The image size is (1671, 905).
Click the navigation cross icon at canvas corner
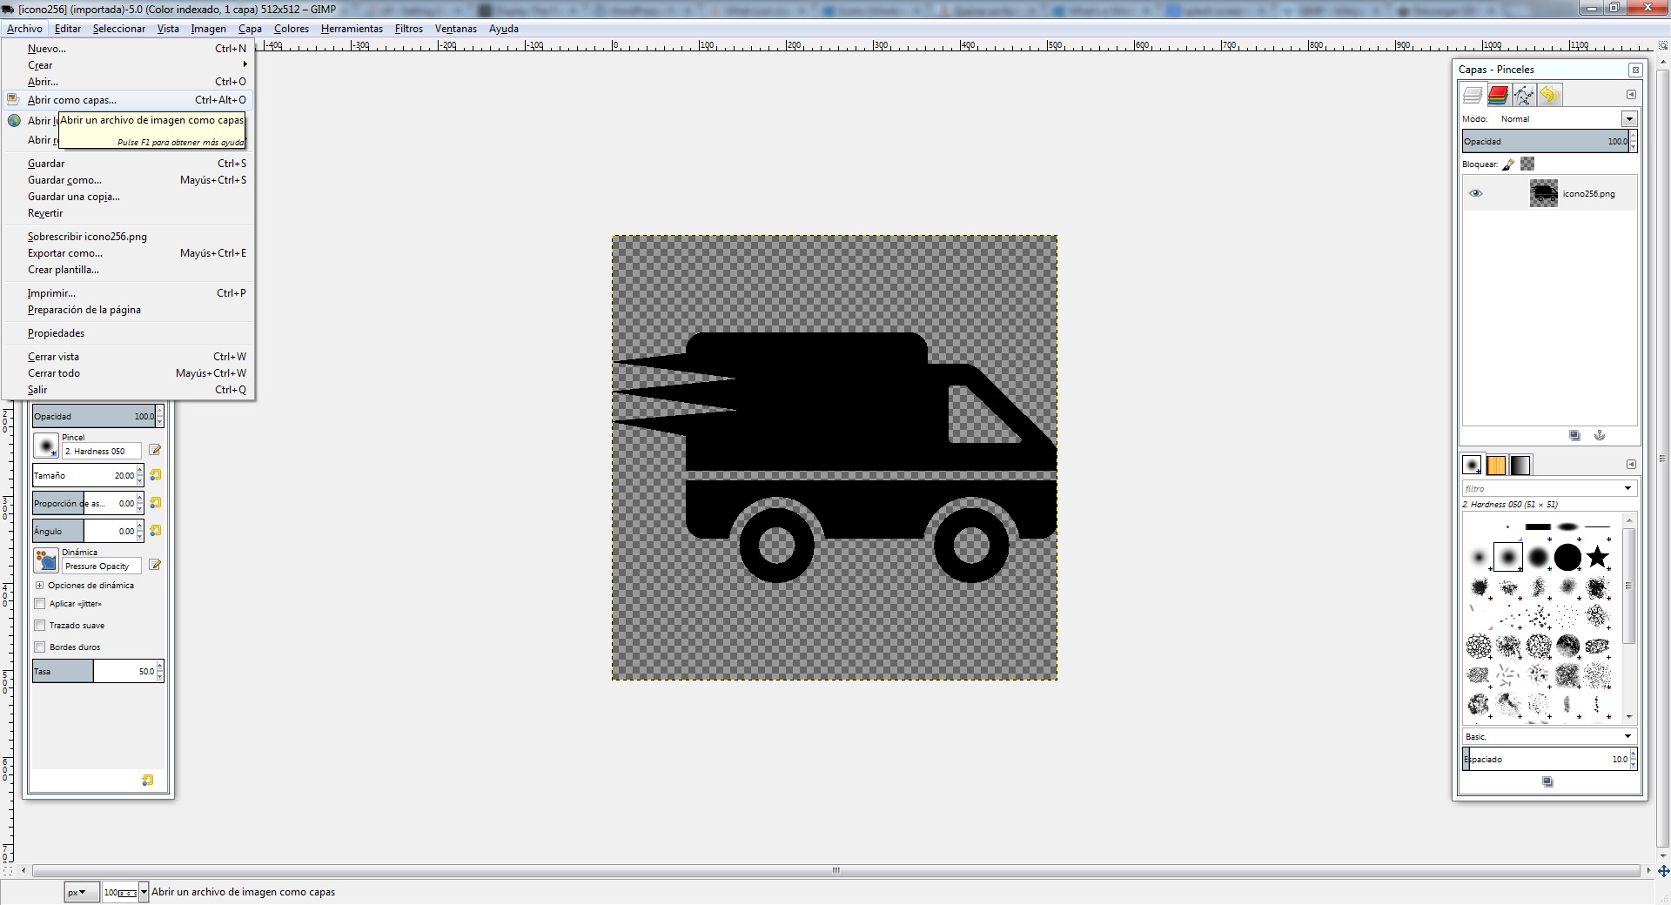(x=1663, y=870)
